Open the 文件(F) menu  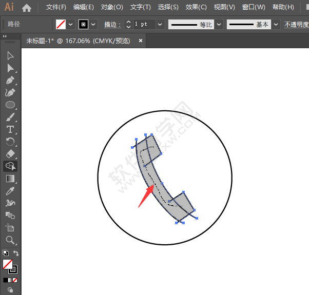click(56, 7)
